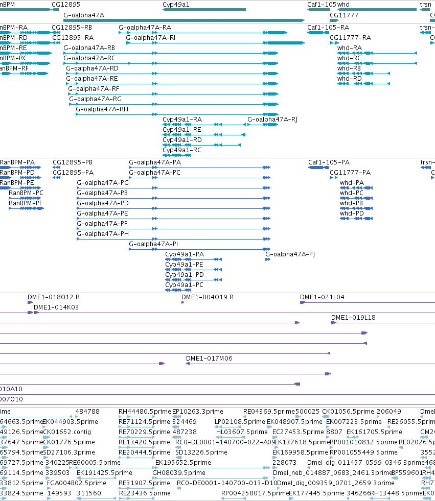Select protein G-oalpha47A-PC
Viewport: 435px width, 501px height.
click(154, 173)
